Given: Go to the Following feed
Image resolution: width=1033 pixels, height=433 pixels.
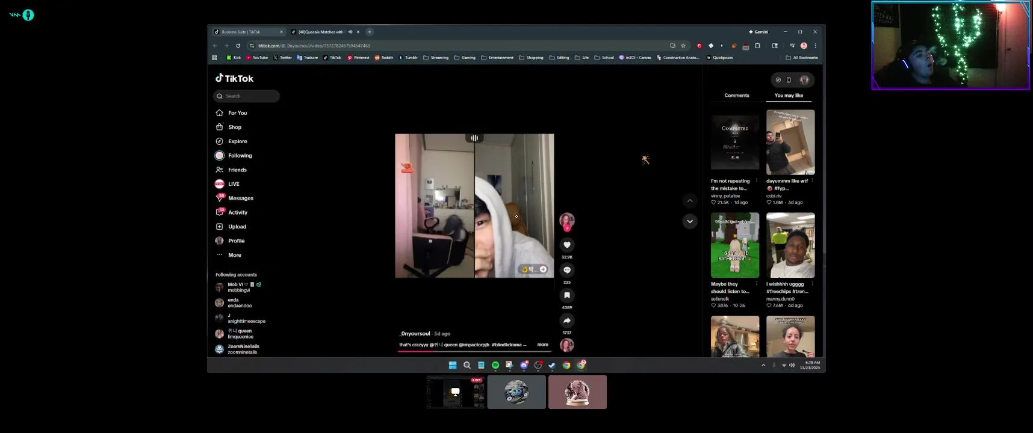Looking at the screenshot, I should [234, 156].
